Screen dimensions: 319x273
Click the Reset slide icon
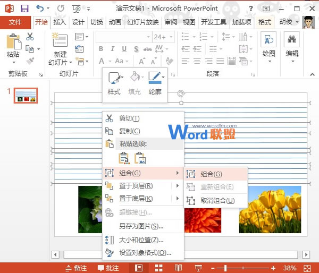pos(79,49)
